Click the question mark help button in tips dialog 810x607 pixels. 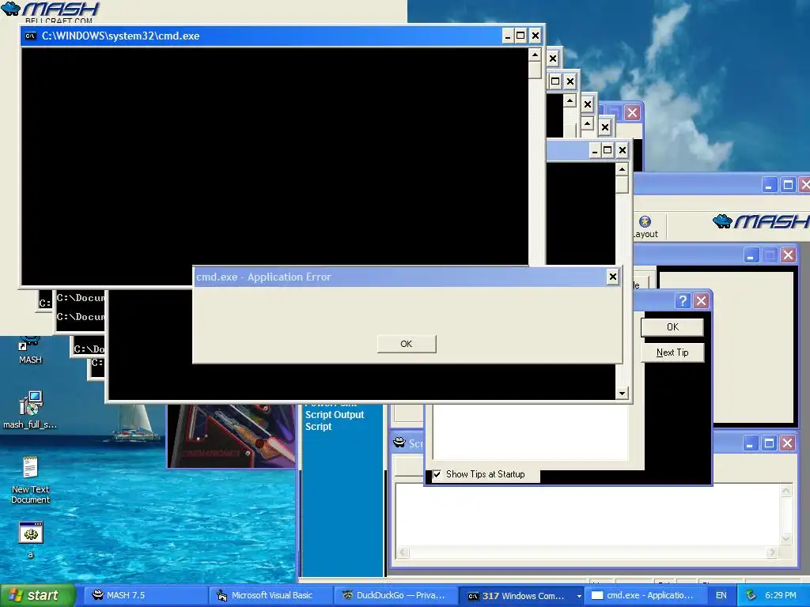[683, 300]
